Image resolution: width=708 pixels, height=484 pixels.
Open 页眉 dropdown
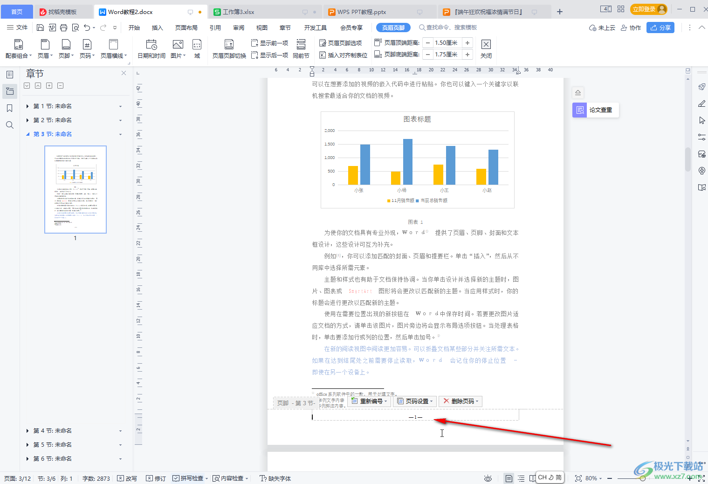(45, 49)
